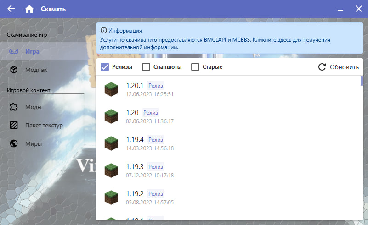Click the grass block icon of 1.20

click(x=111, y=116)
